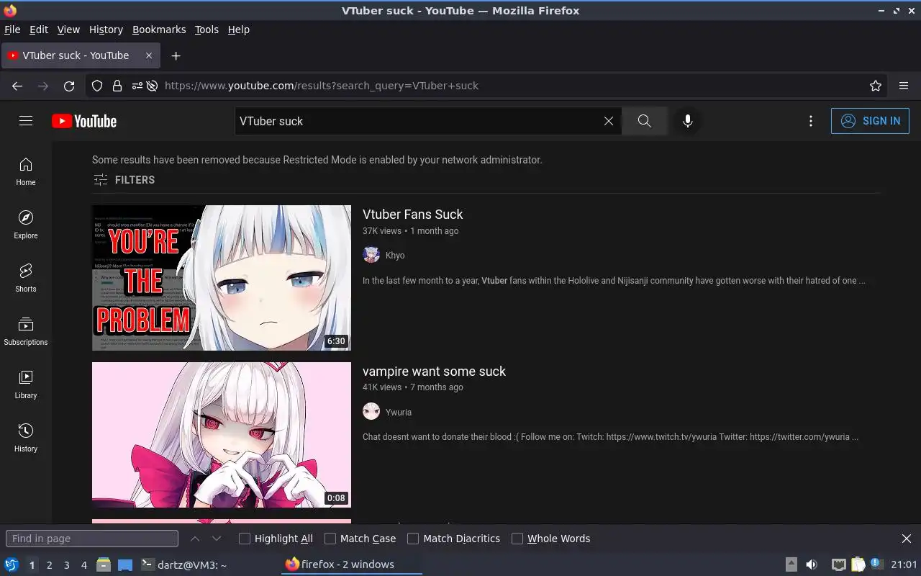Reload the page in Firefox
The width and height of the screenshot is (921, 576).
(69, 86)
